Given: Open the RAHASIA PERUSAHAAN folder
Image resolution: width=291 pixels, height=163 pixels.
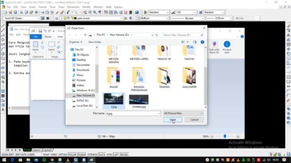Looking at the screenshot, I should point(139,79).
